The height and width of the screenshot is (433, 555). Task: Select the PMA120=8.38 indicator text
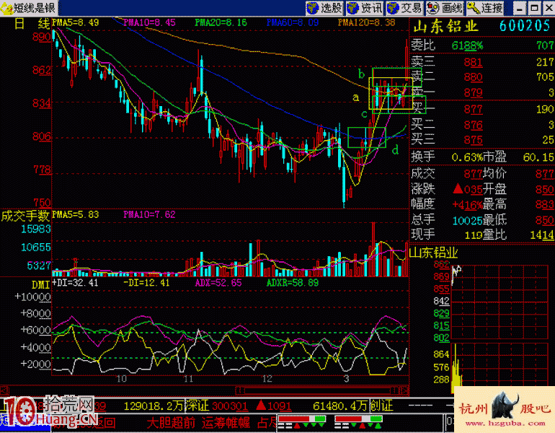[367, 22]
